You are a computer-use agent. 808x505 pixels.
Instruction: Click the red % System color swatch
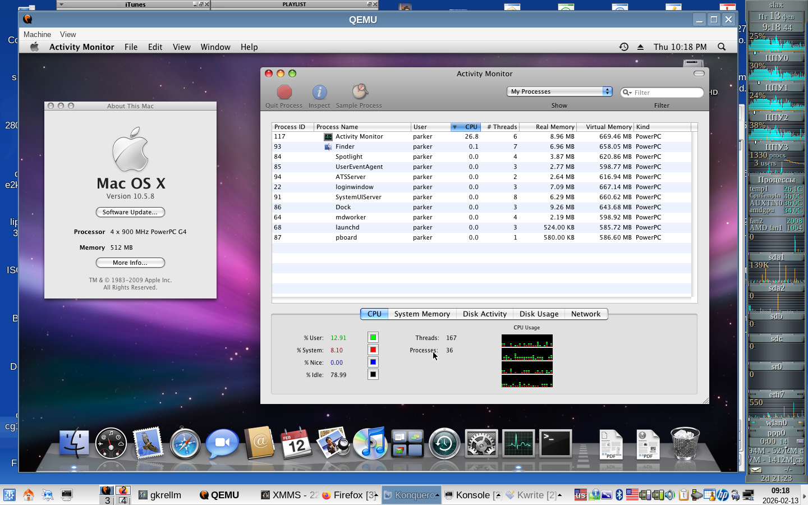click(x=373, y=350)
